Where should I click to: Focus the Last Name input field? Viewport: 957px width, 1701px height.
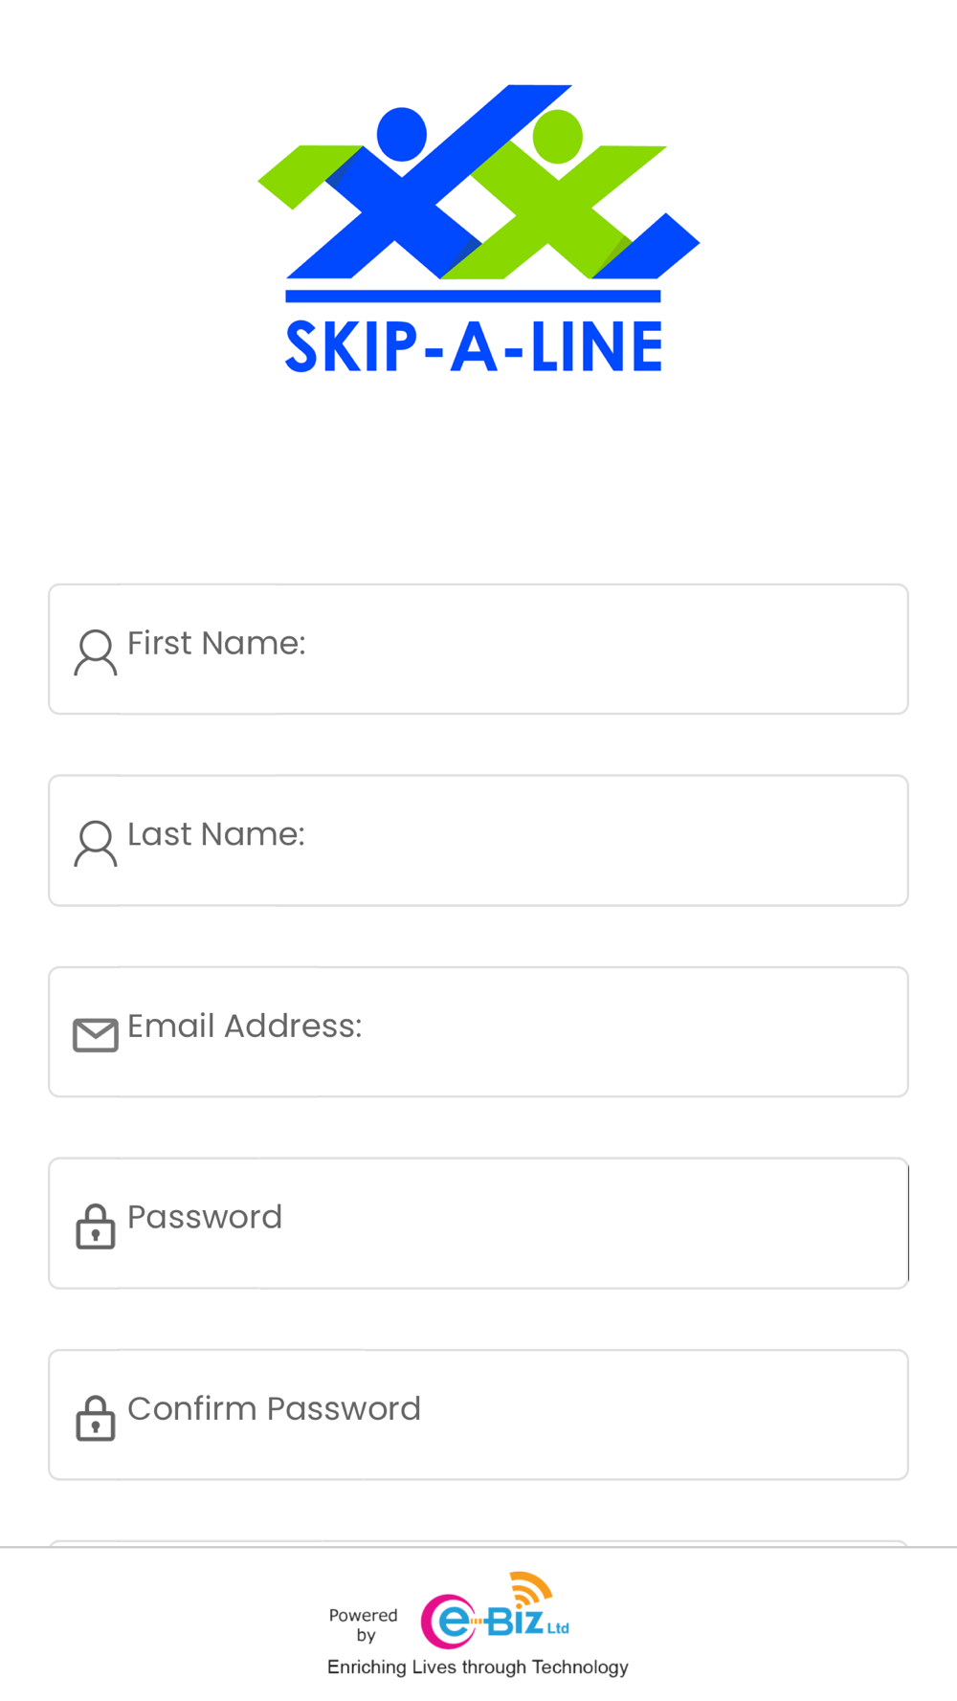coord(478,840)
